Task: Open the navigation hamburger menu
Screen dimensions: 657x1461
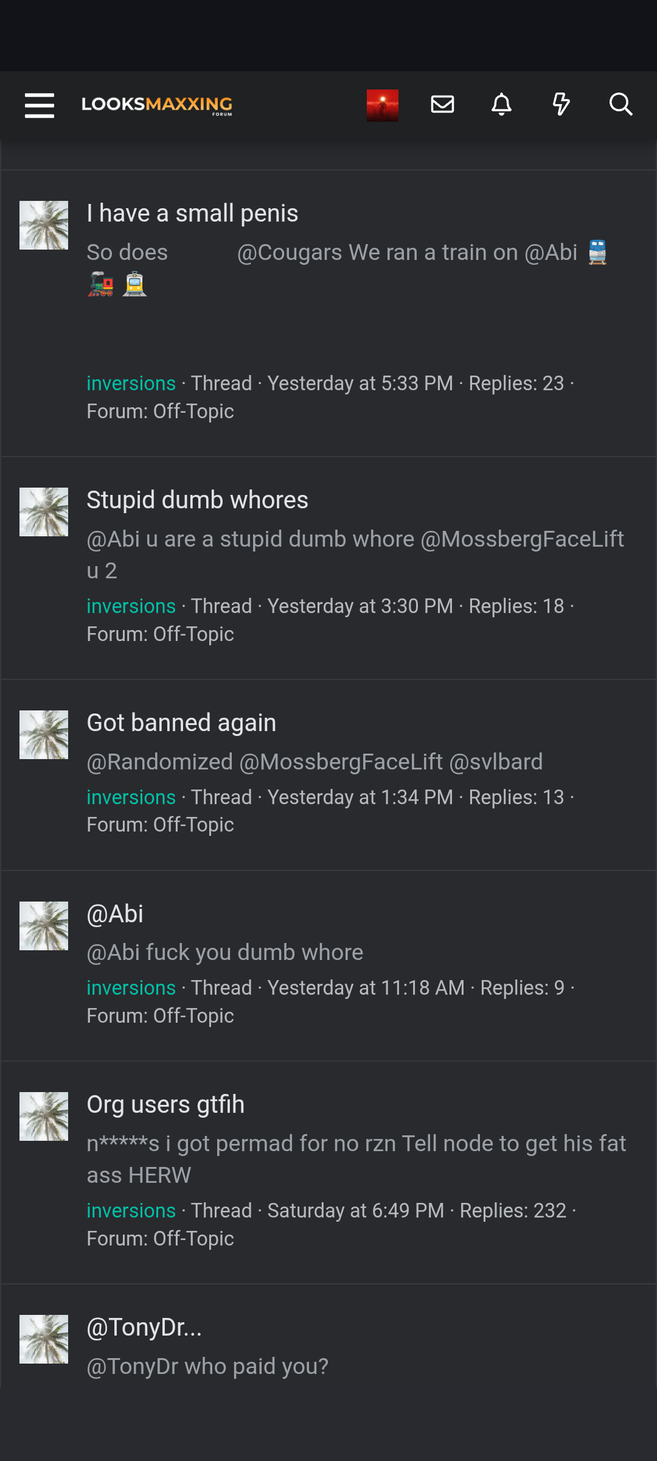Action: [x=39, y=105]
